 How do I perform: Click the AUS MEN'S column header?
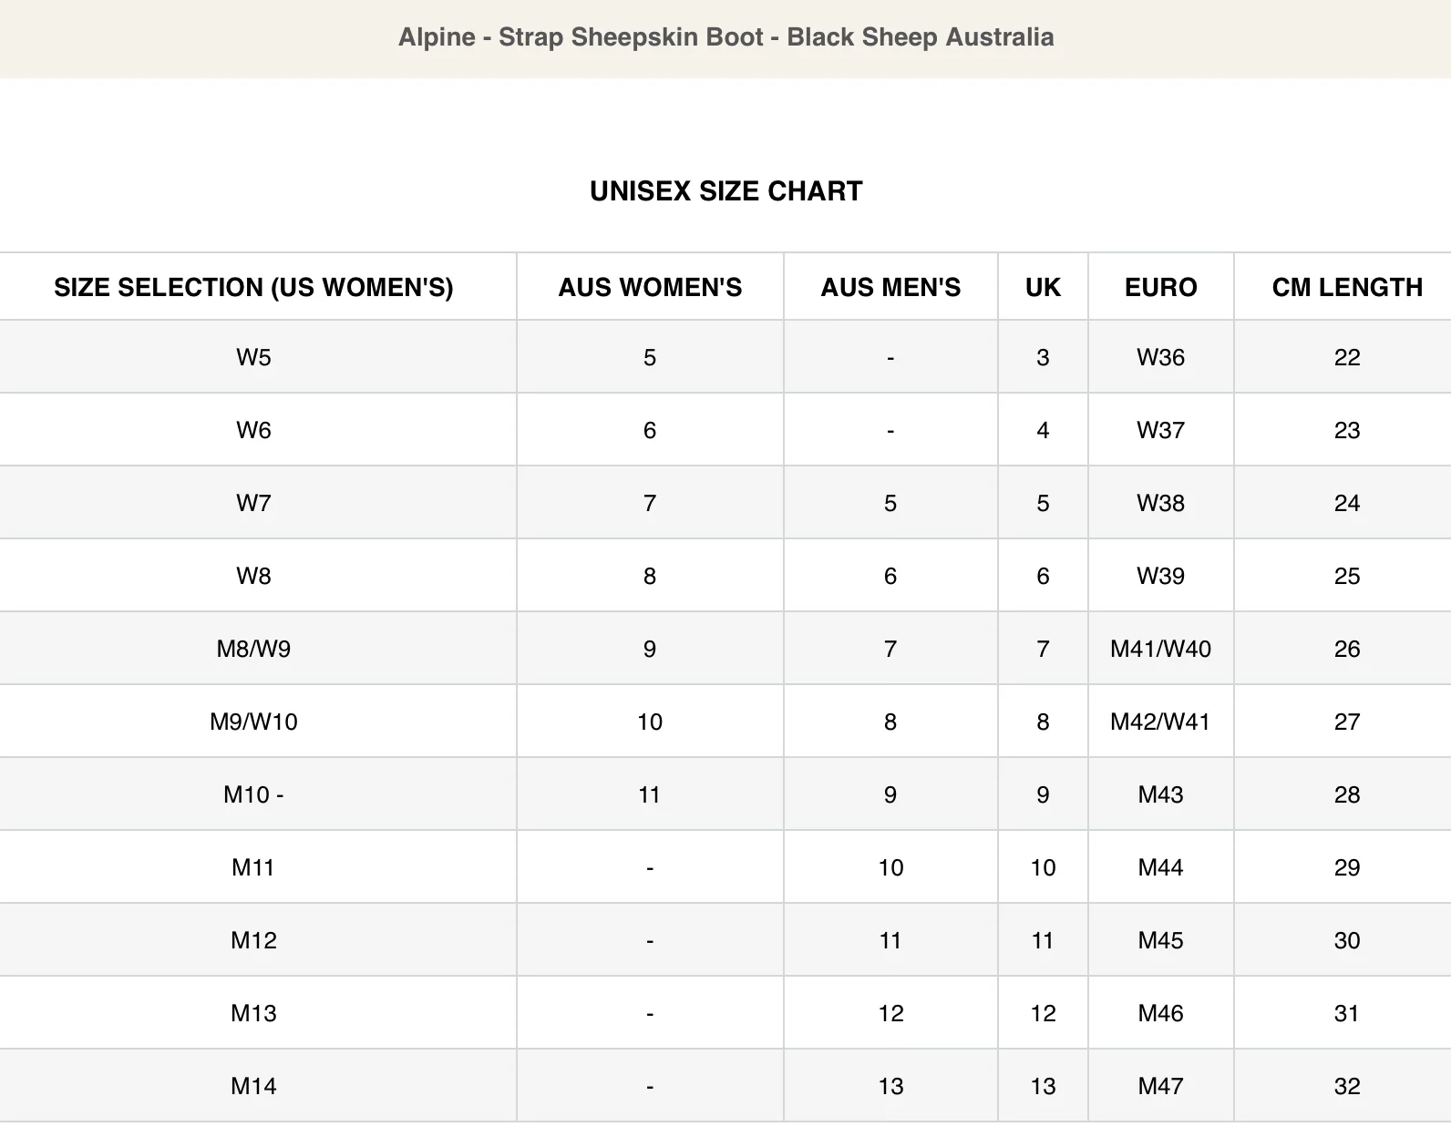point(890,288)
